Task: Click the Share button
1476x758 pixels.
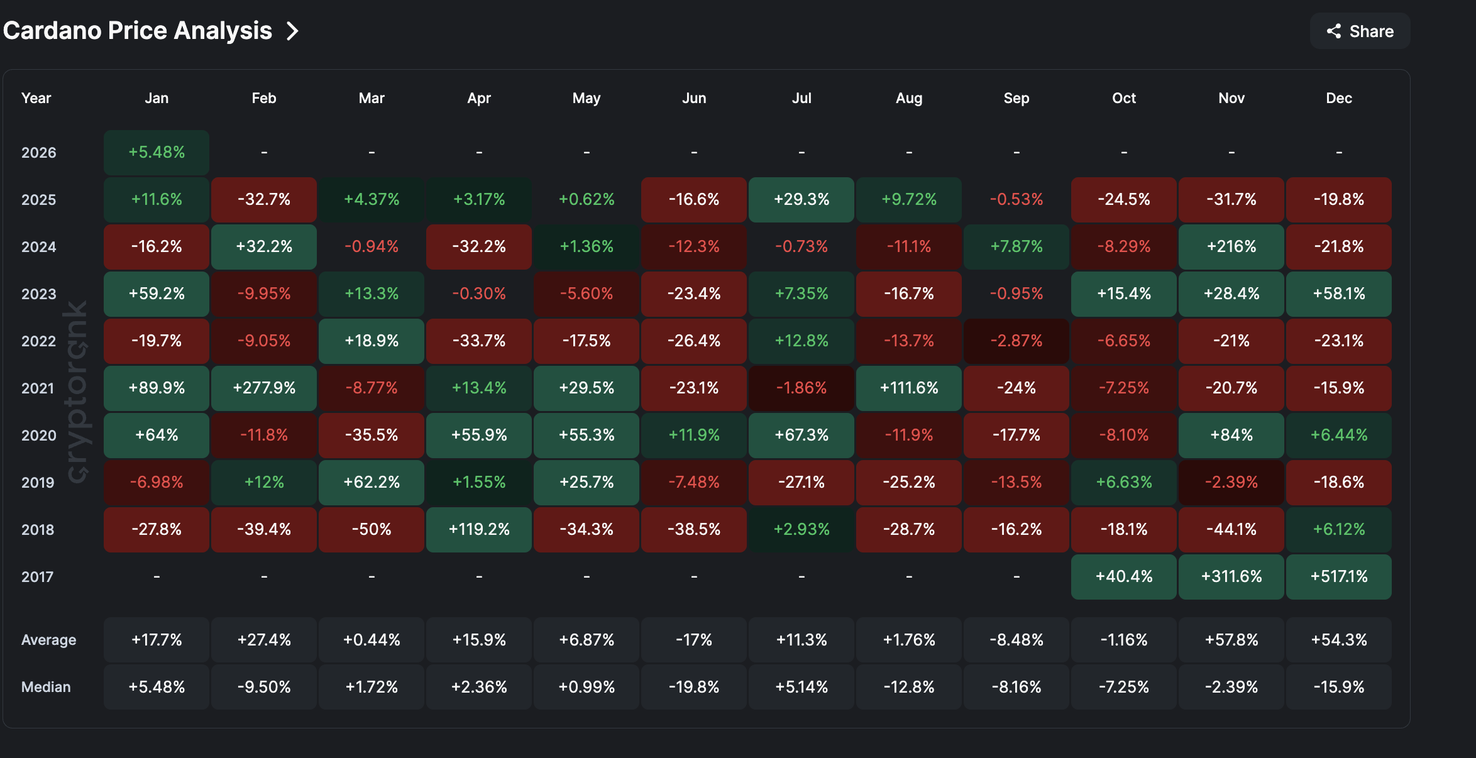Action: click(1360, 30)
